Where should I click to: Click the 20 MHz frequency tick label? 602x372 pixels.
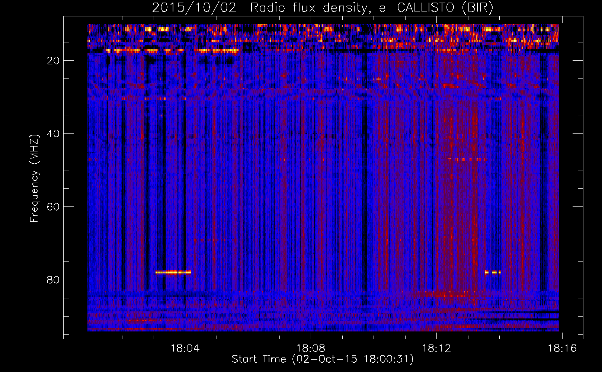tap(54, 61)
